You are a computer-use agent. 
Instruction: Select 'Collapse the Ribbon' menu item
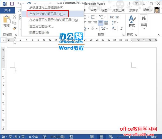click(x=53, y=33)
